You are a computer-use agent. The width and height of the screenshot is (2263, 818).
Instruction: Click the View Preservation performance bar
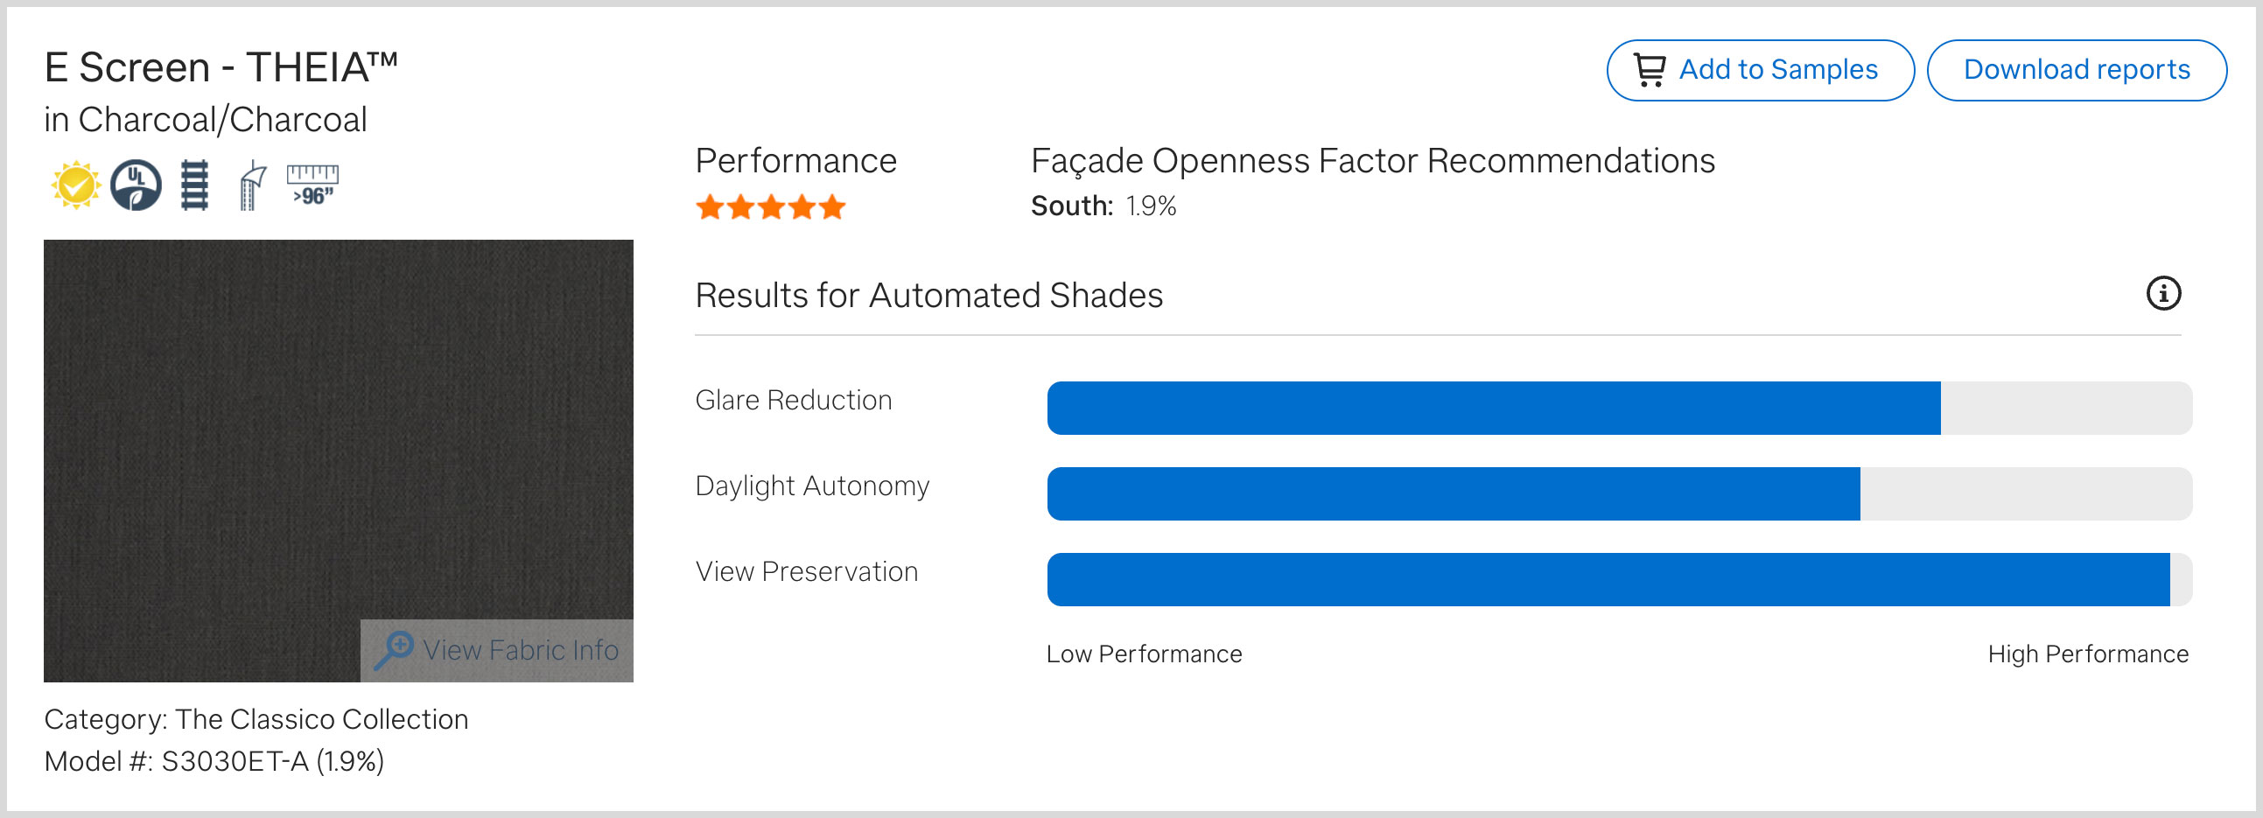tap(1619, 580)
